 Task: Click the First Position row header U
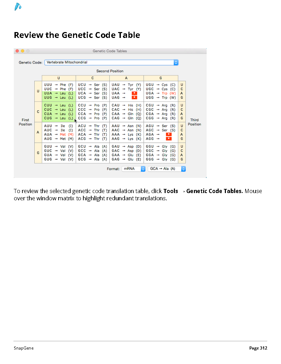click(38, 91)
